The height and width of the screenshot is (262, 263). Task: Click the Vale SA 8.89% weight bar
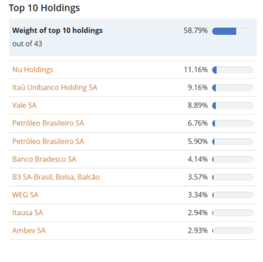point(232,105)
